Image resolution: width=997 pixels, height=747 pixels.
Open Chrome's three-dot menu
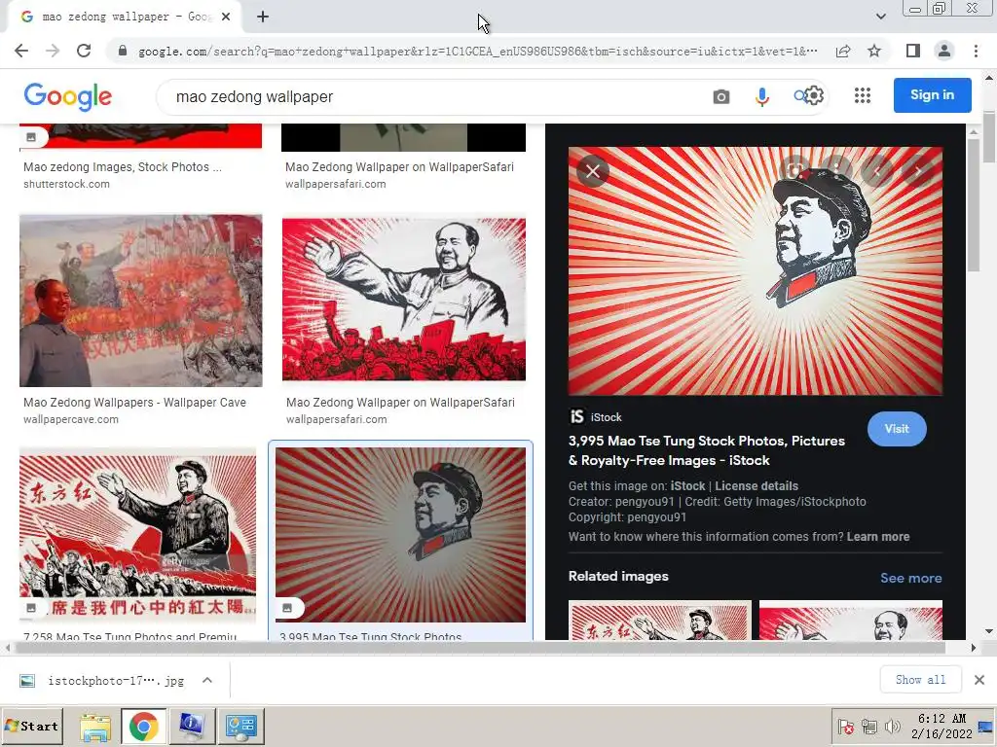pyautogui.click(x=976, y=51)
